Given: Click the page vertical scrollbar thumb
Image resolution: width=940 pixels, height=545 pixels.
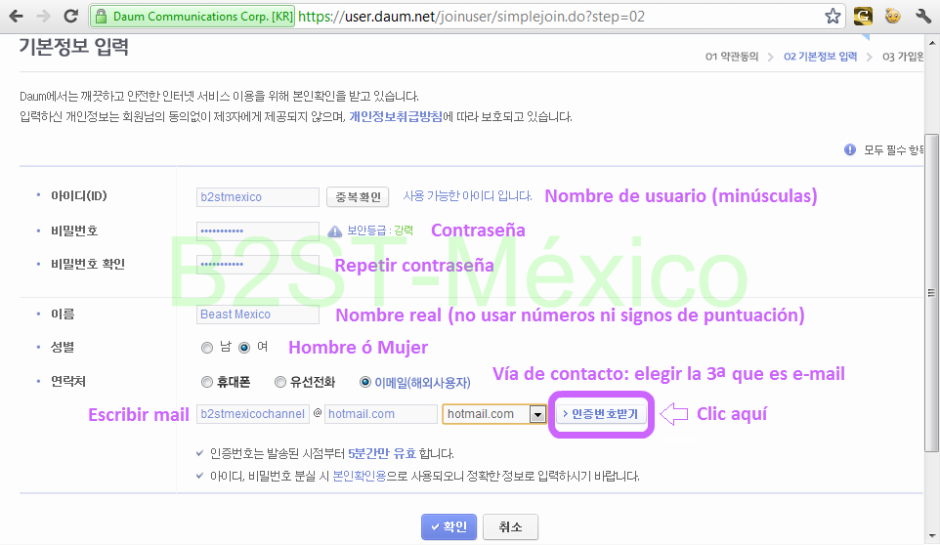Looking at the screenshot, I should click(x=931, y=292).
